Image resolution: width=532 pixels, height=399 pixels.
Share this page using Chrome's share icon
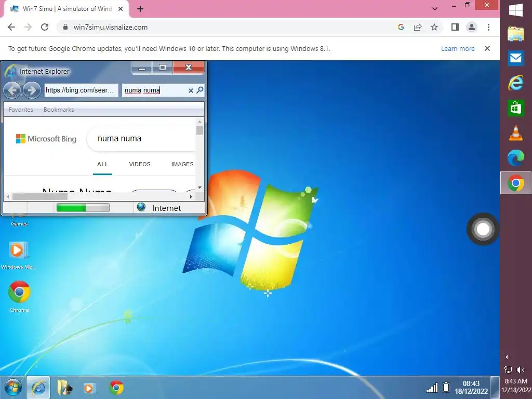coord(418,27)
